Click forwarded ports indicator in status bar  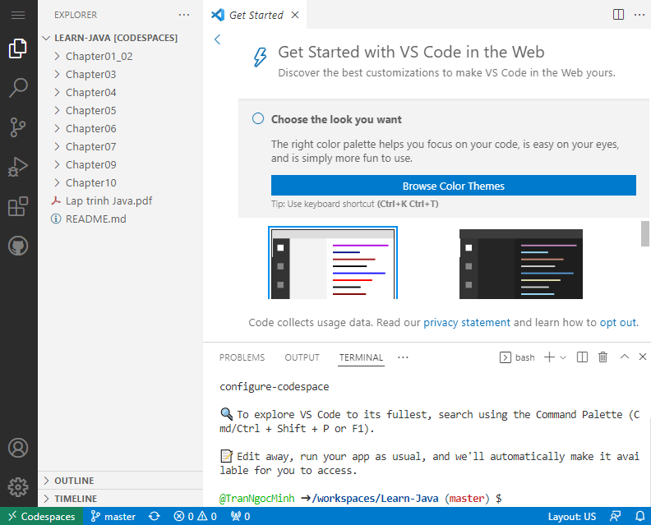coord(240,516)
